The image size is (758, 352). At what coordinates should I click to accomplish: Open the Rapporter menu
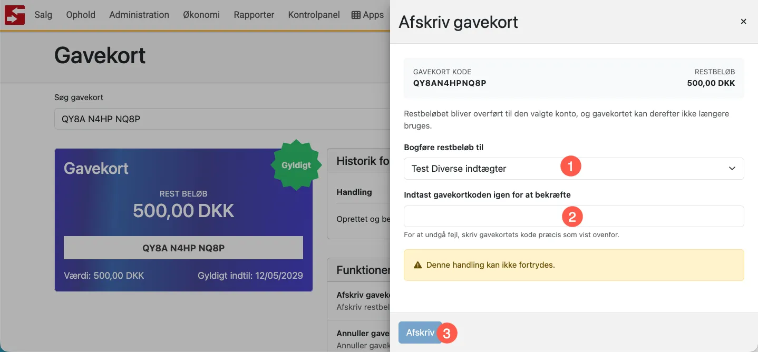point(254,15)
